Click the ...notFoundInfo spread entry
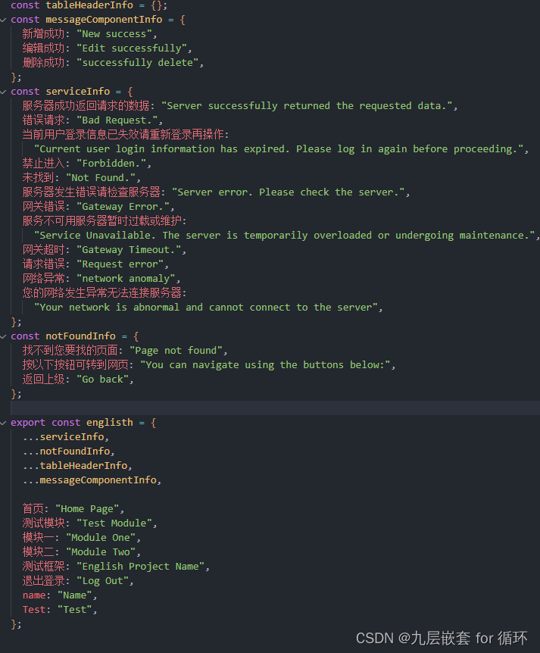 (x=69, y=451)
